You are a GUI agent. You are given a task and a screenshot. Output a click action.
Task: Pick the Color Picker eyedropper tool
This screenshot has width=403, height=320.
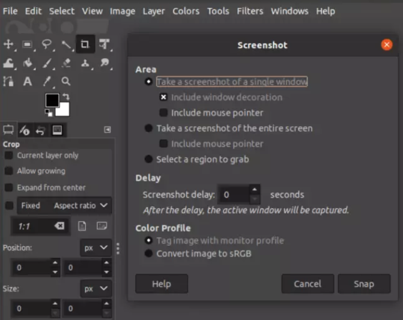click(47, 82)
